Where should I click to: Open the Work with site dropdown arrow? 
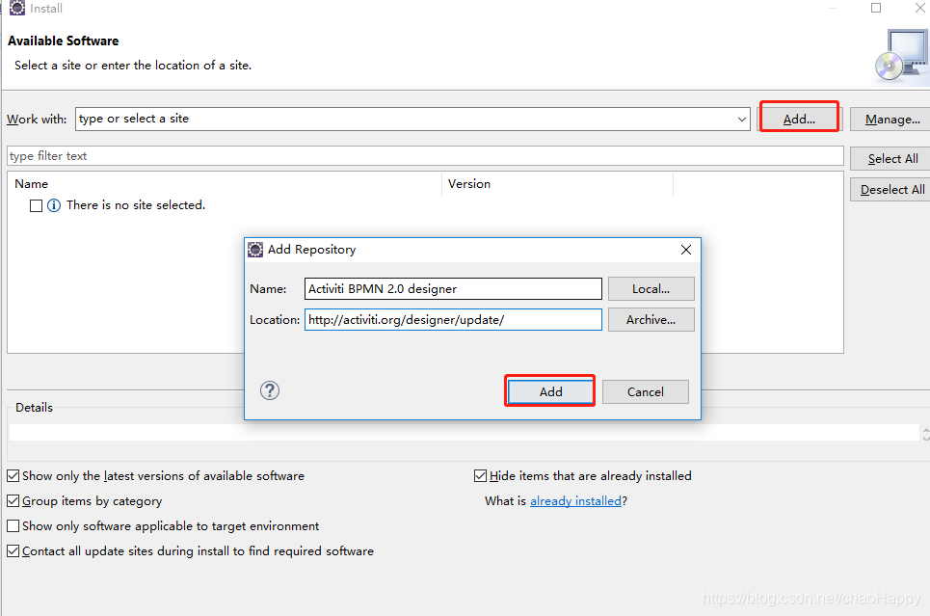[741, 120]
